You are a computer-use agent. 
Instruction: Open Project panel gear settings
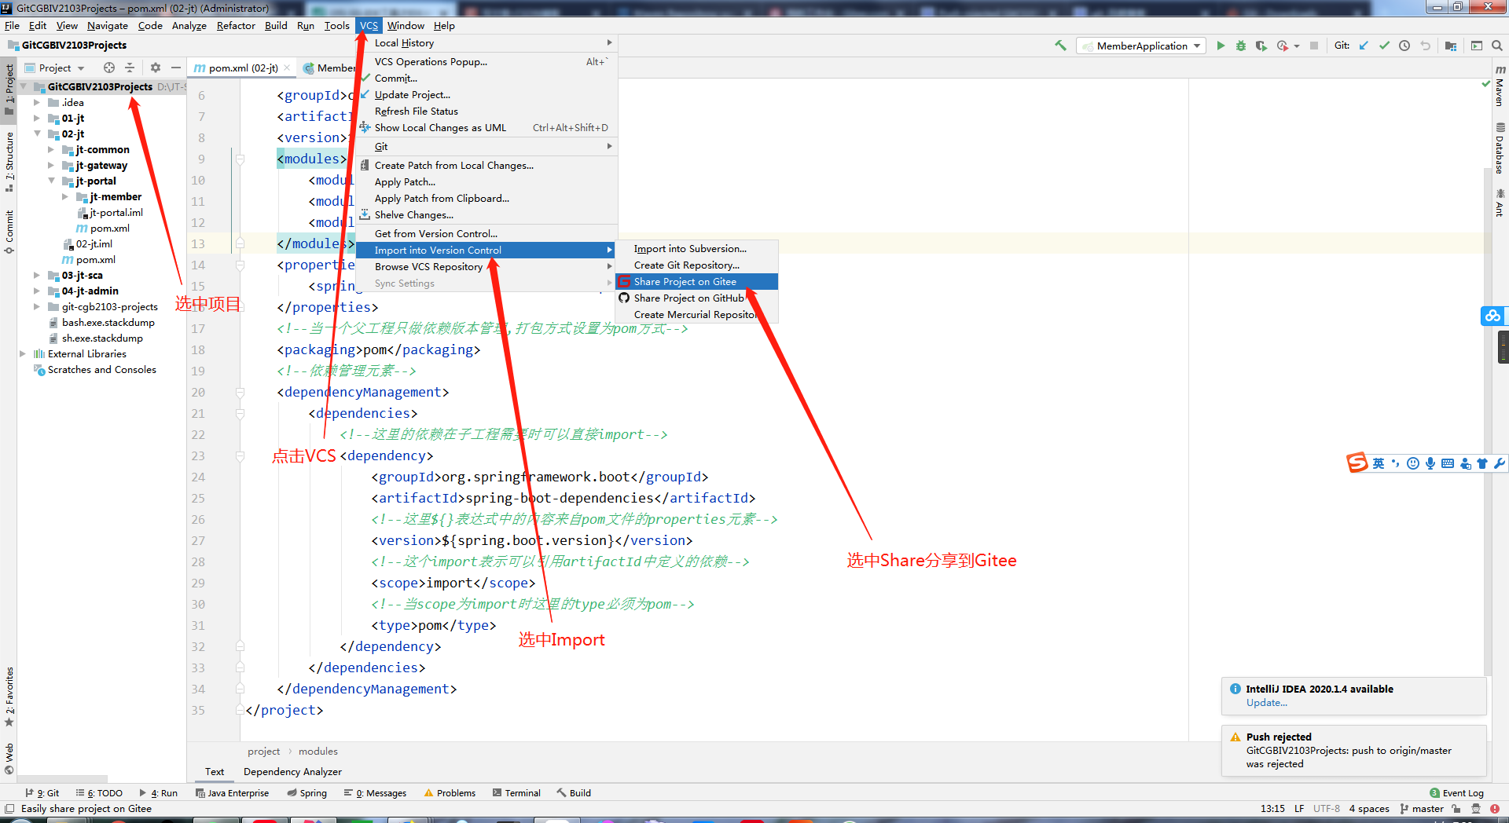[156, 68]
